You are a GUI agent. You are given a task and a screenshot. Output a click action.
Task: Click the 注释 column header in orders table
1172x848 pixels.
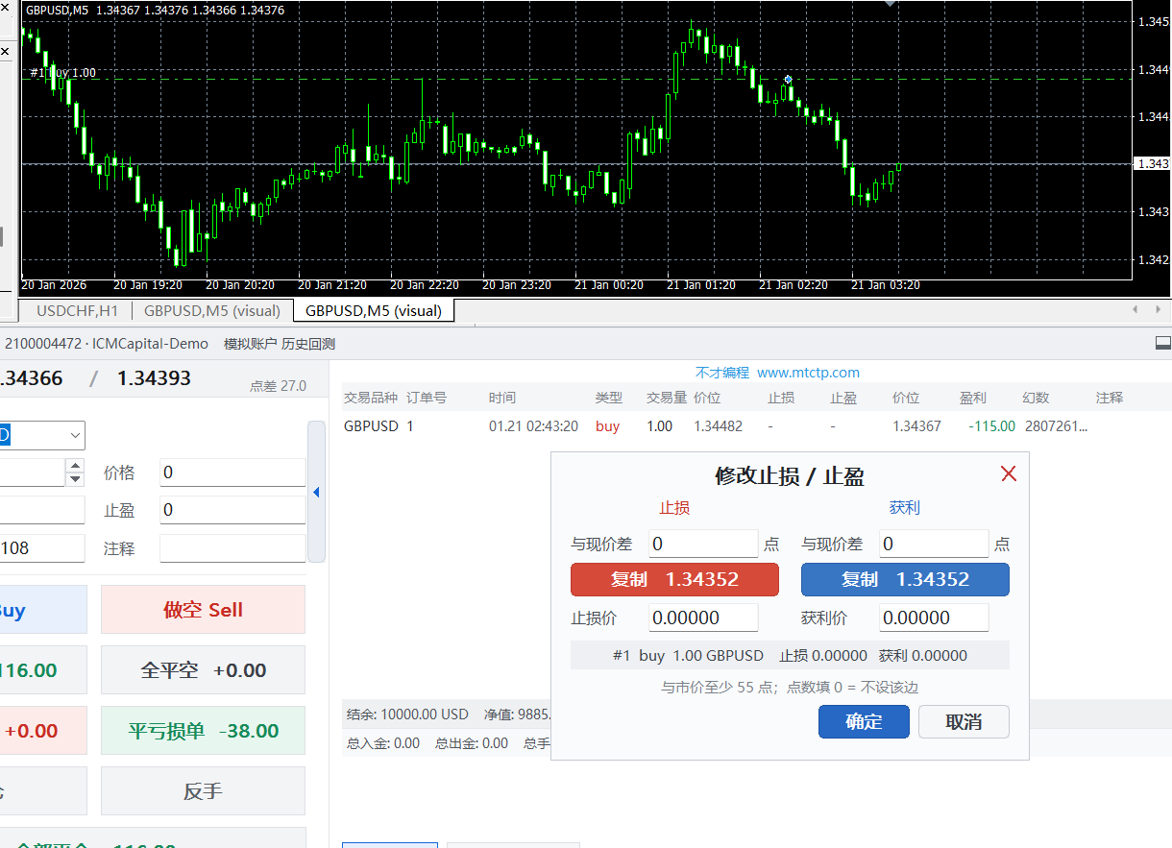tap(1110, 398)
